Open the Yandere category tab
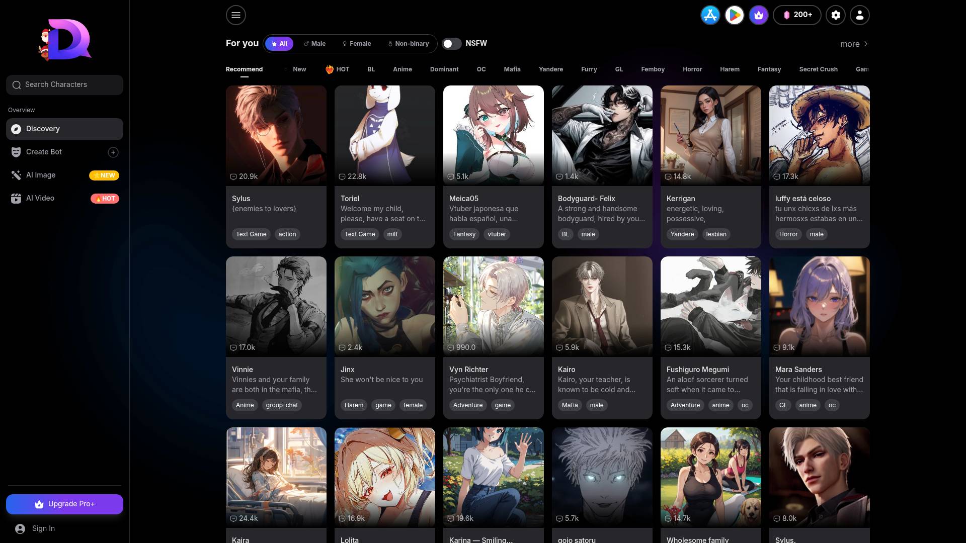Image resolution: width=966 pixels, height=543 pixels. (x=551, y=69)
